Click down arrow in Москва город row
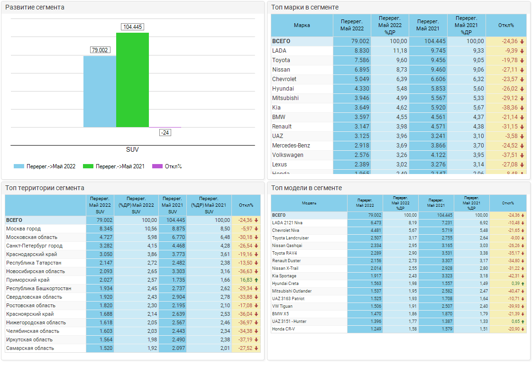This screenshot has width=532, height=376. coord(257,229)
